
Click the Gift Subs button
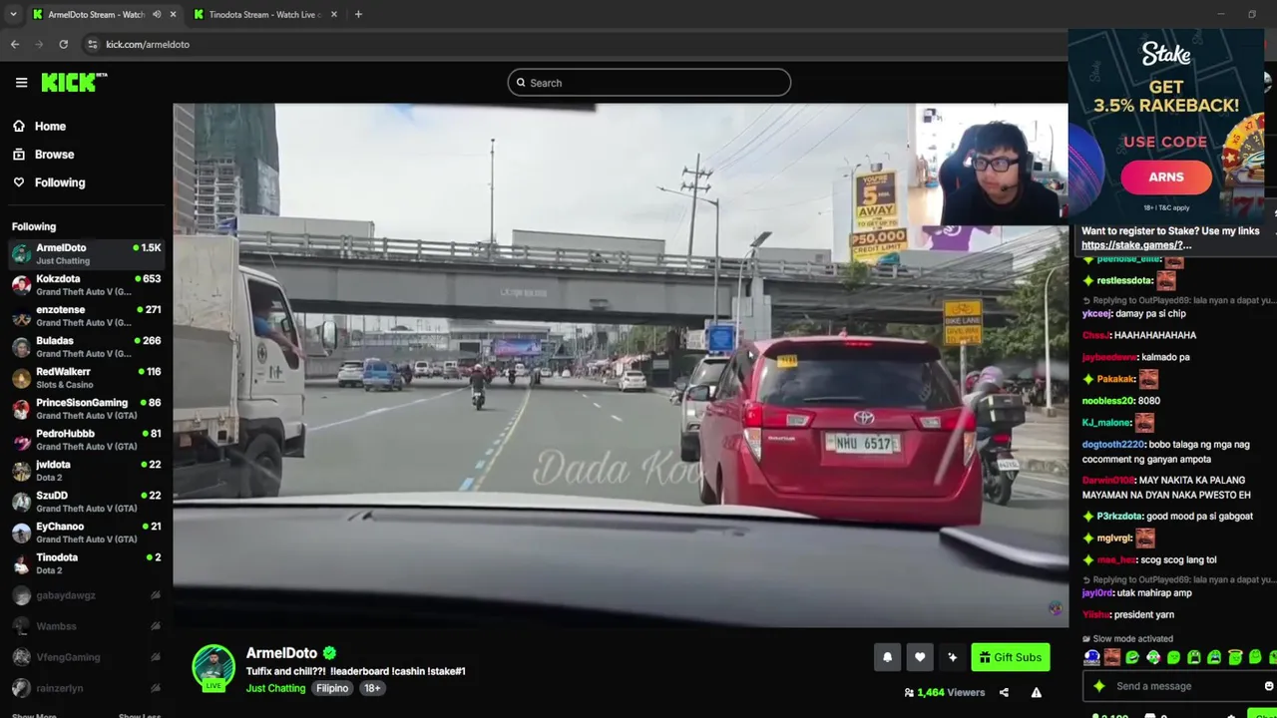coord(1011,657)
